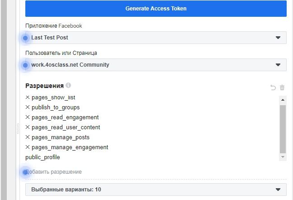Click the permissions list scroll down arrow
Image resolution: width=293 pixels, height=200 pixels.
click(x=283, y=157)
